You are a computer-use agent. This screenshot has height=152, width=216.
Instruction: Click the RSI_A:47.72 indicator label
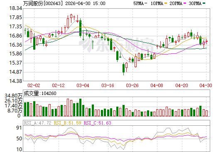37,123
